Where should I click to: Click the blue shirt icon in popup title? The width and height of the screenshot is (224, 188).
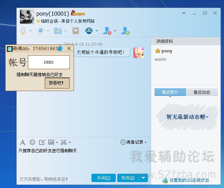pos(60,48)
